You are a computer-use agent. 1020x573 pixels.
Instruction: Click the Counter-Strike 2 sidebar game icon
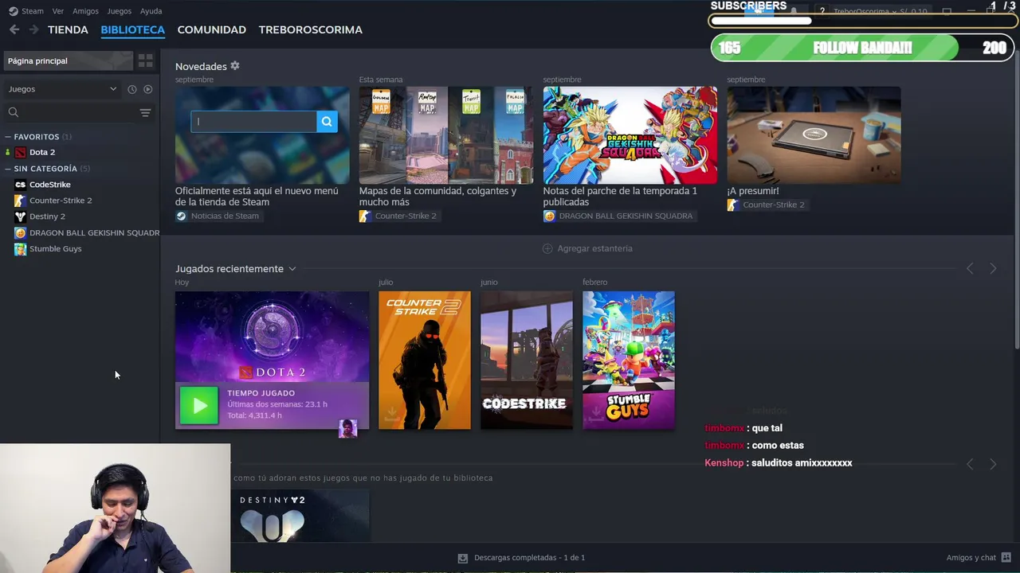(x=20, y=201)
